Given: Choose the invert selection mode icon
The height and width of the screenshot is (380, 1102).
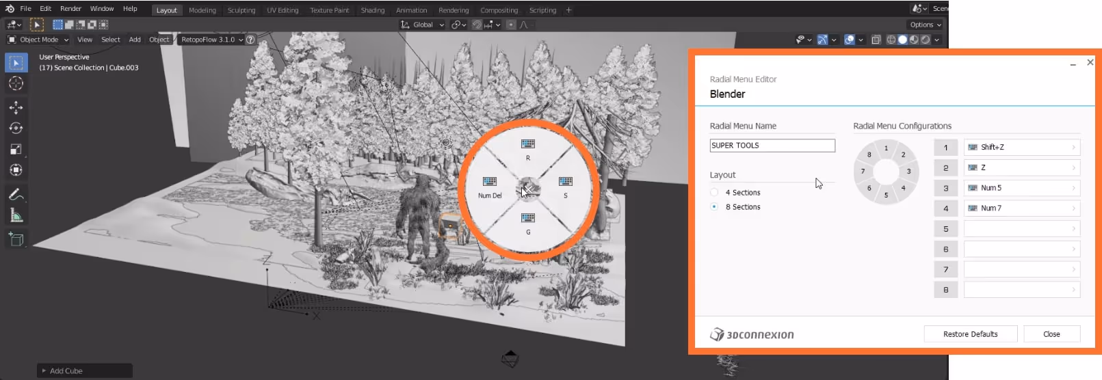Looking at the screenshot, I should pos(92,25).
